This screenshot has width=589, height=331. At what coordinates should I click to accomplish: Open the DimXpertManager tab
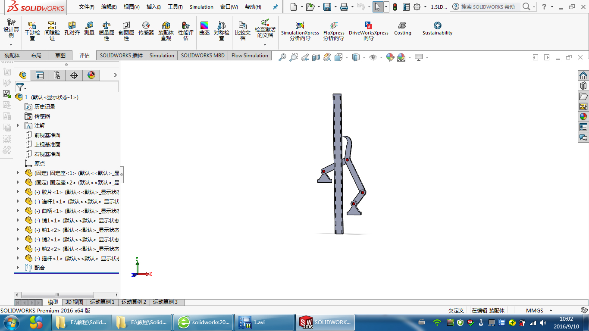(74, 75)
